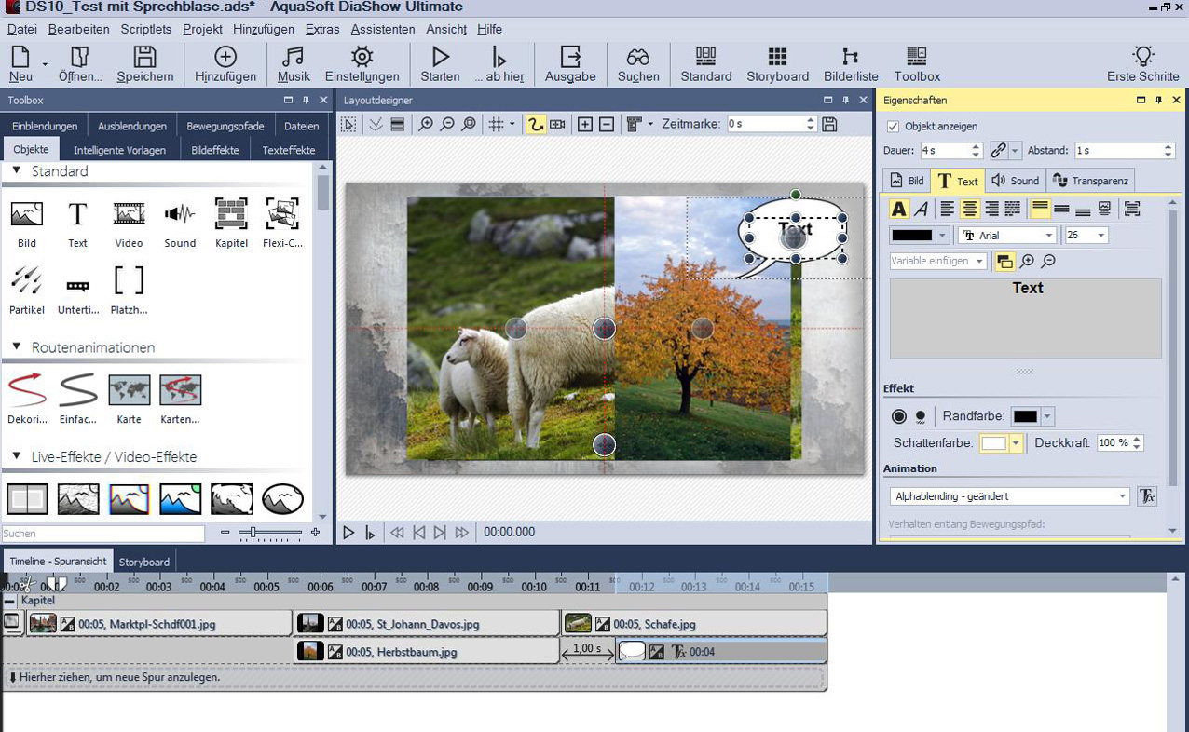Switch to the Transparenz tab

1090,181
